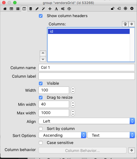137x159 pixels.
Task: Select the magic wand effects tab
Action: tap(43, 9)
